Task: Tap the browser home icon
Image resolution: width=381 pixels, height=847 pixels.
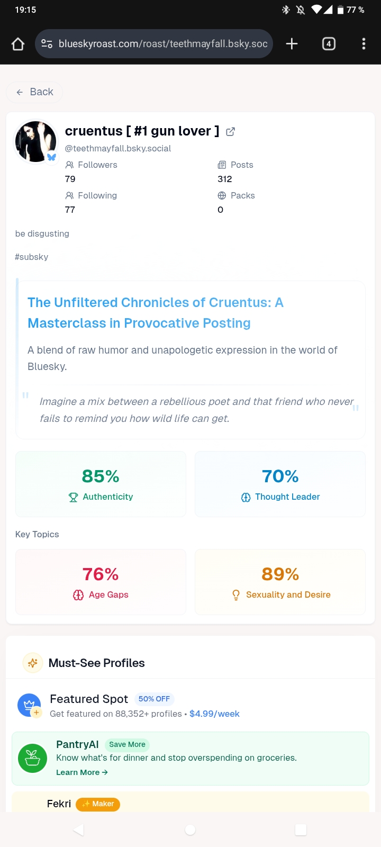Action: [x=18, y=44]
